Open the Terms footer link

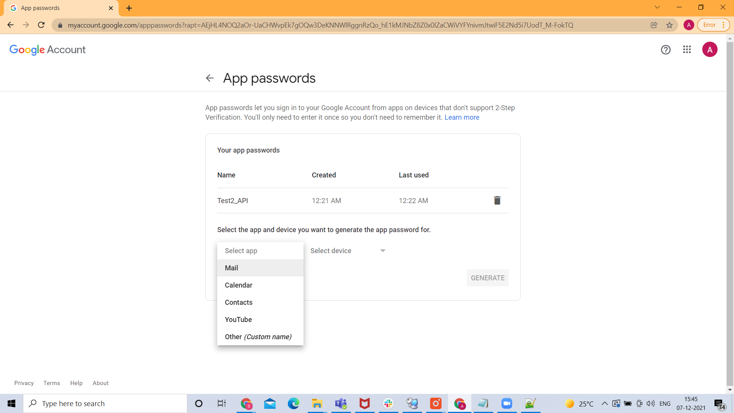point(52,383)
